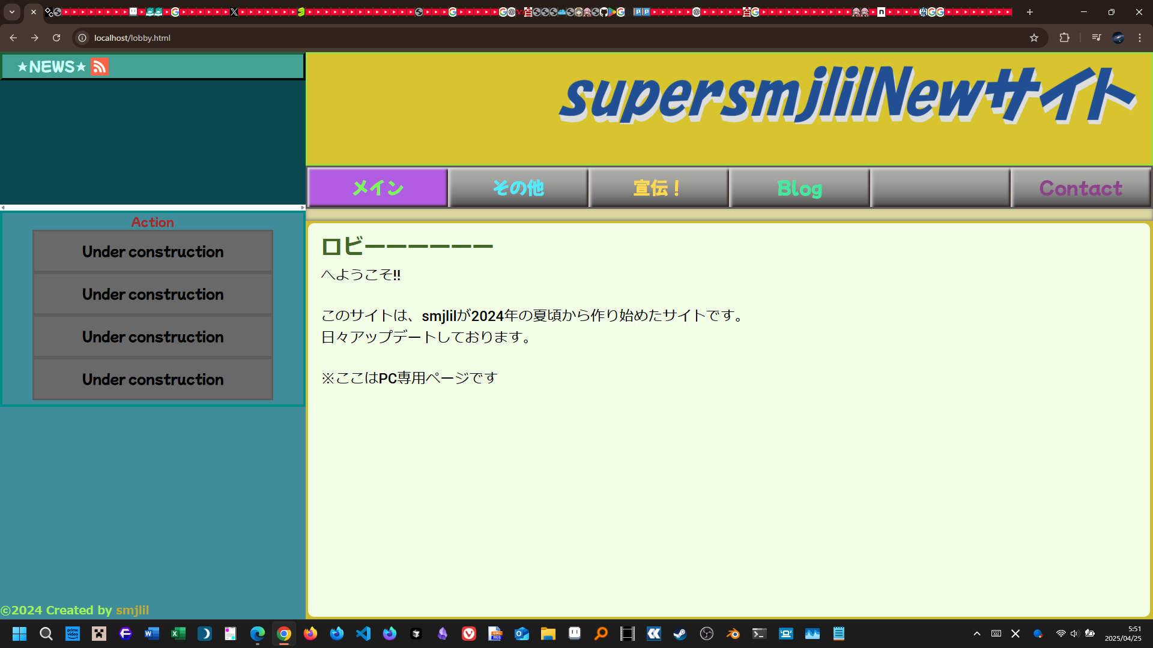Image resolution: width=1153 pixels, height=648 pixels.
Task: Bookmark this page using the star icon
Action: (x=1034, y=37)
